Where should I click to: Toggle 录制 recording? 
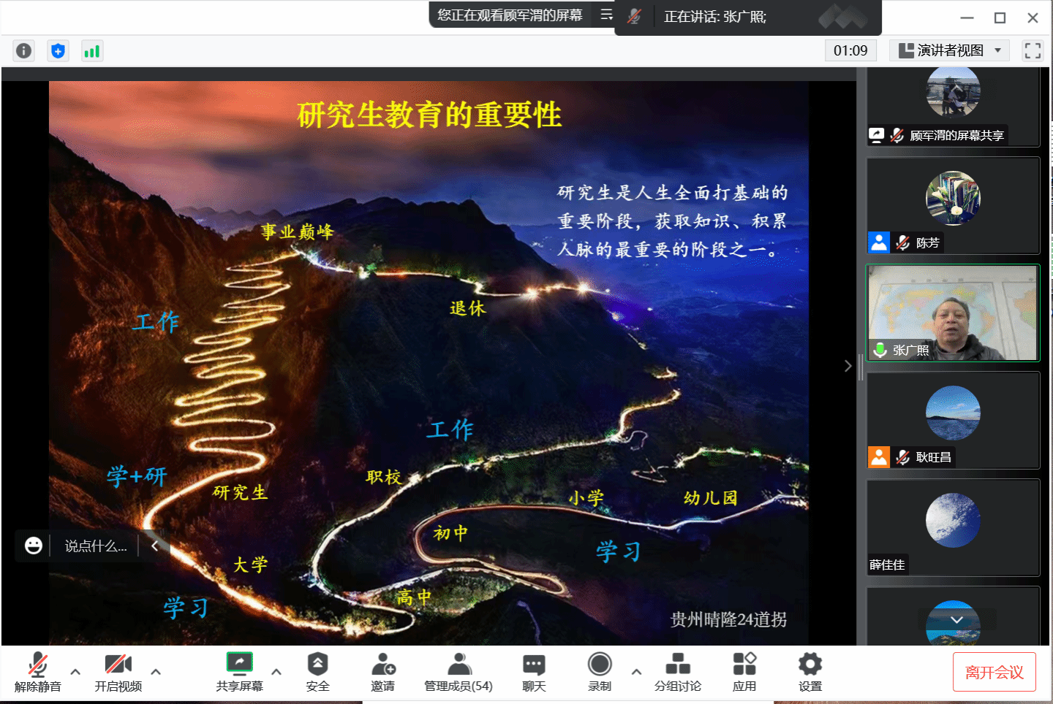point(600,671)
